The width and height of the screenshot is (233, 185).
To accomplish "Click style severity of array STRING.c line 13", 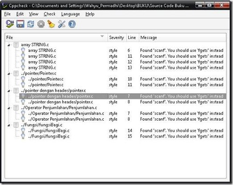I will pos(113,68).
